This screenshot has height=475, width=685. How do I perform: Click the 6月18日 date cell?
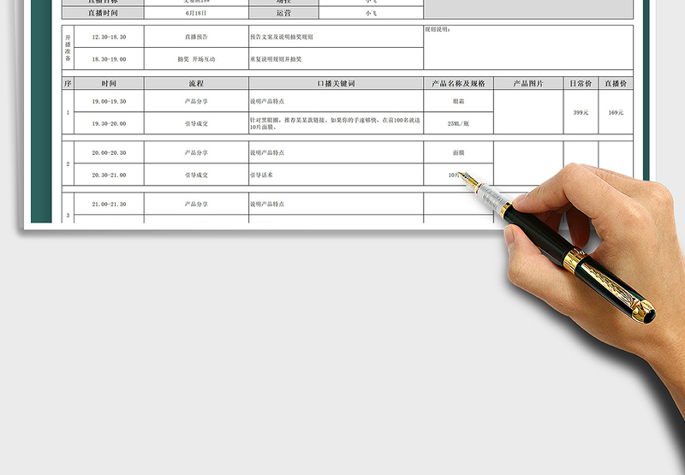(x=196, y=13)
